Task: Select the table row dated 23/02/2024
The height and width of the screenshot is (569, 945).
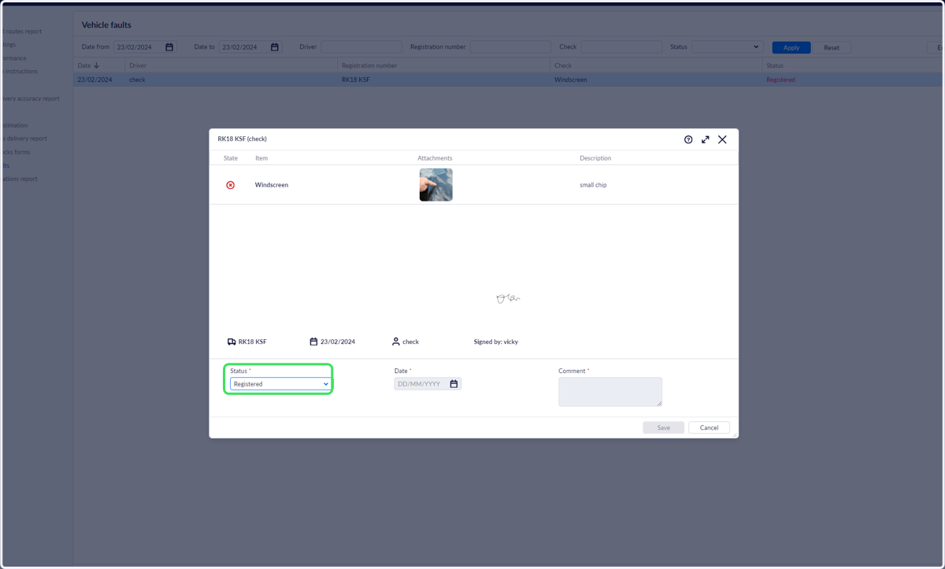Action: pyautogui.click(x=508, y=79)
